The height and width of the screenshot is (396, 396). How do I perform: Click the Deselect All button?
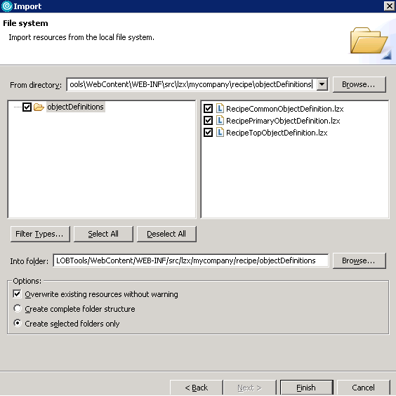[x=166, y=234]
